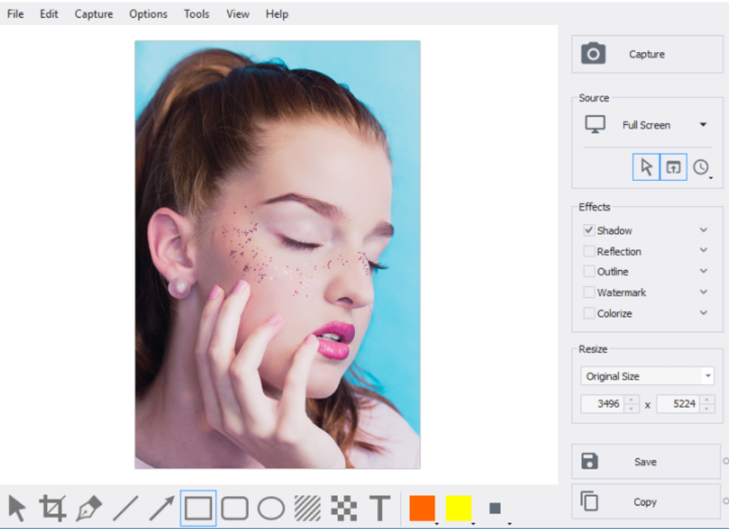This screenshot has width=729, height=529.
Task: Pick the Pixelate checkerboard tool
Action: (344, 508)
